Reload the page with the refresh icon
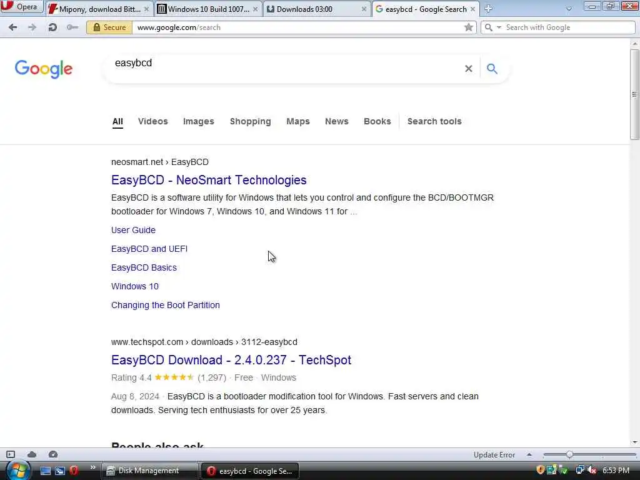This screenshot has height=480, width=640. 52,27
